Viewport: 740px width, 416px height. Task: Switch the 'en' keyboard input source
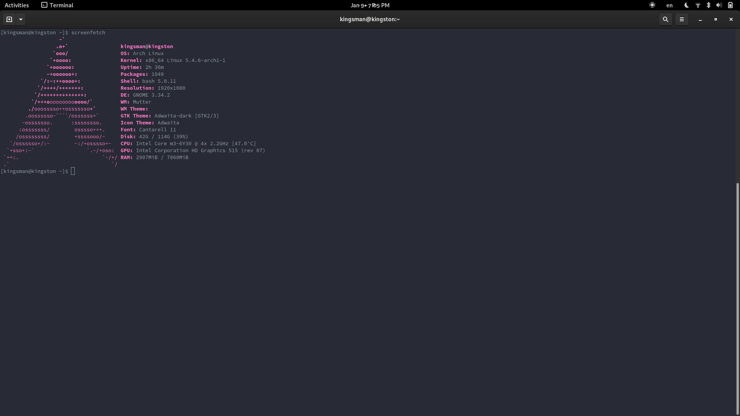click(669, 5)
